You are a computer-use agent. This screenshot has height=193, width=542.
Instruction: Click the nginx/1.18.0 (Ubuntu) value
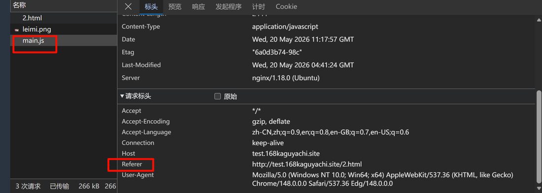[x=286, y=78]
